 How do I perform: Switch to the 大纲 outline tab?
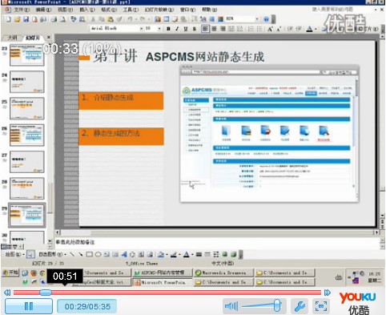point(12,38)
